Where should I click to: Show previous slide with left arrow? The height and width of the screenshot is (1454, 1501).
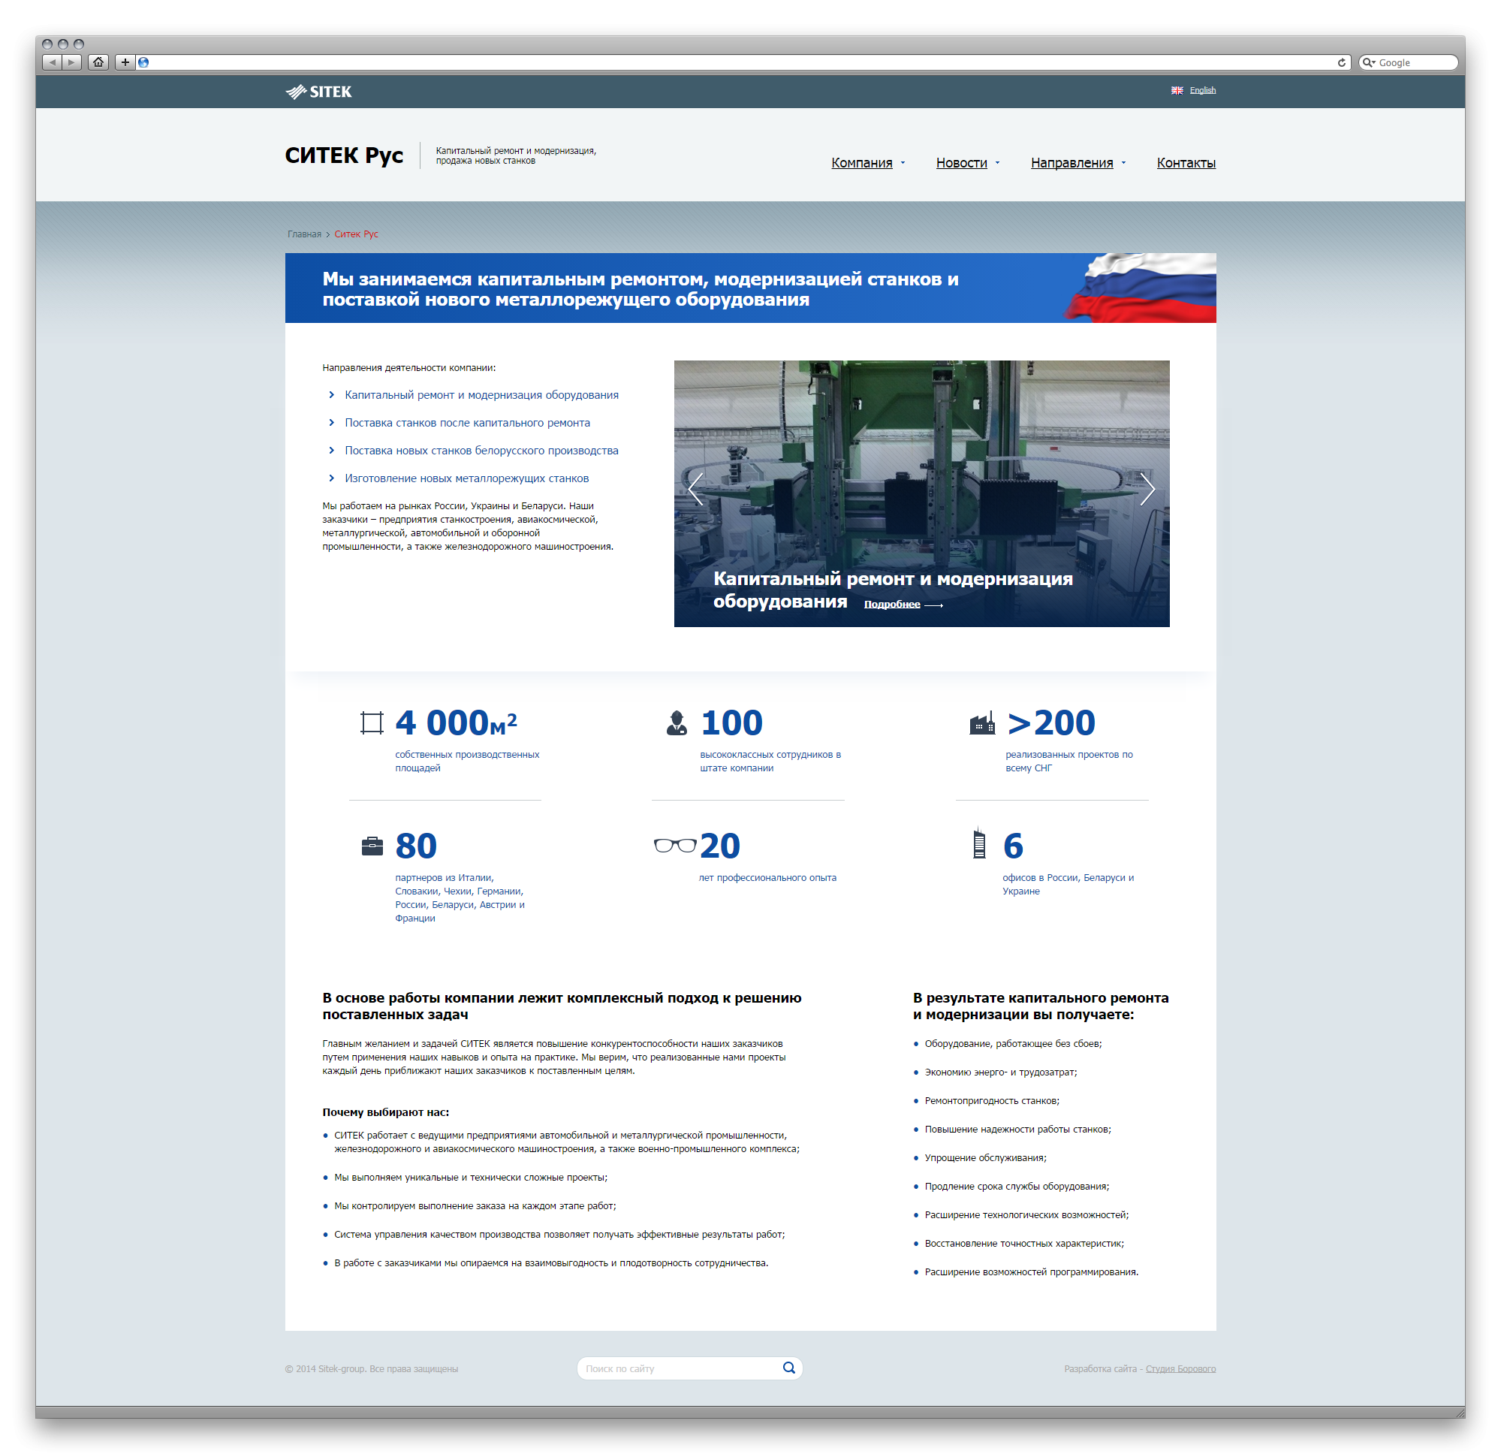pyautogui.click(x=695, y=489)
